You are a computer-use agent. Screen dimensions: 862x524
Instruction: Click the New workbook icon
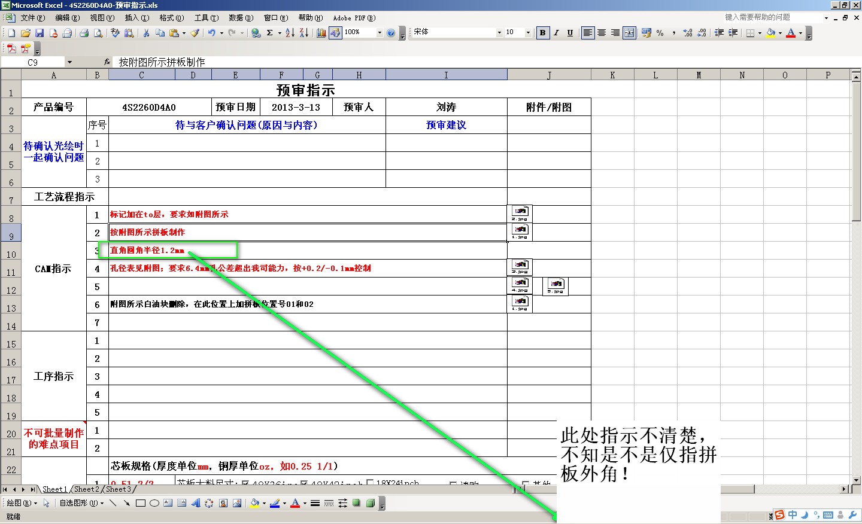tap(11, 33)
